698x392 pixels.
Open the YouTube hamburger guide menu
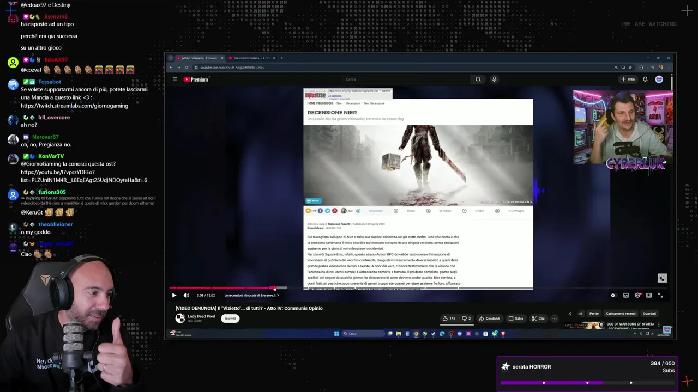[x=174, y=79]
